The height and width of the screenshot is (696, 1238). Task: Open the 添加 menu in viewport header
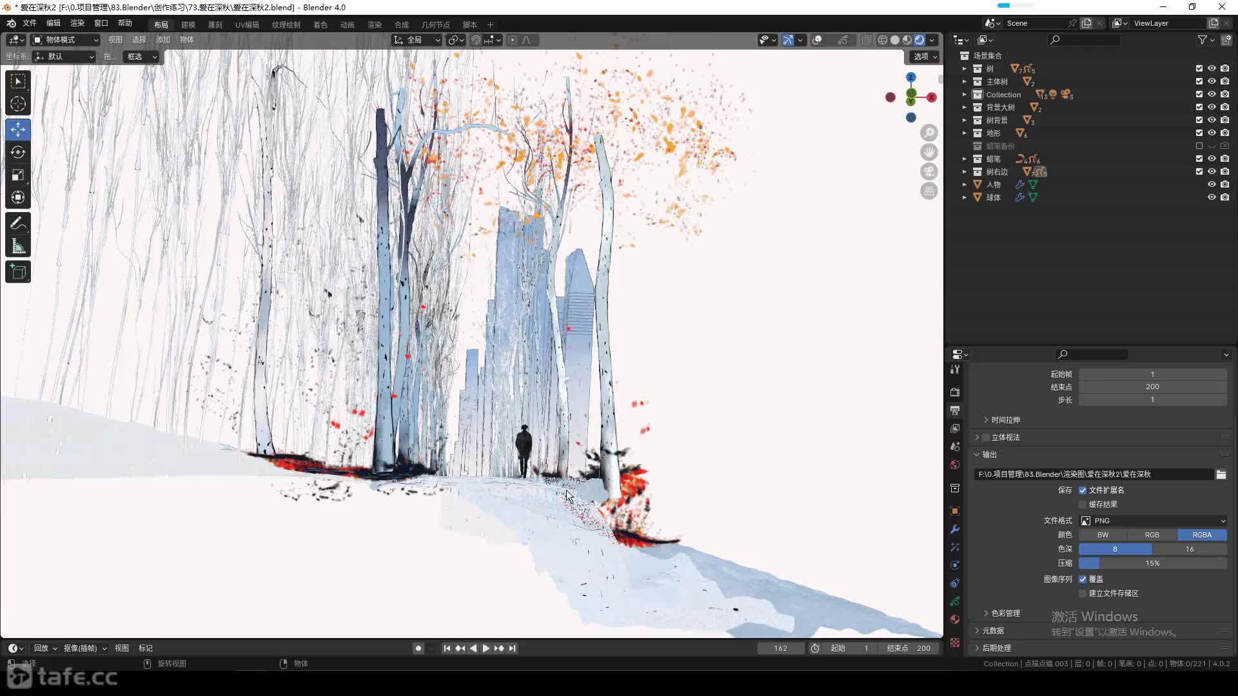[163, 40]
